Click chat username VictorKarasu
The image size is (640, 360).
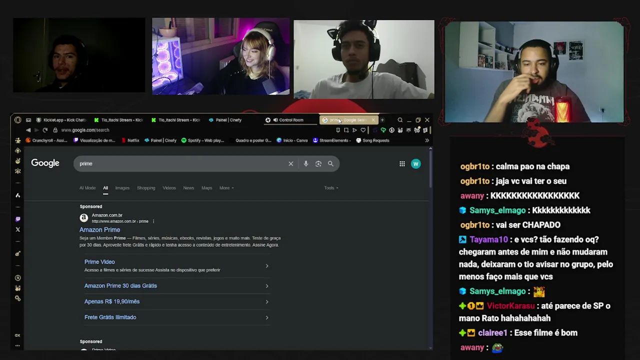click(x=510, y=306)
